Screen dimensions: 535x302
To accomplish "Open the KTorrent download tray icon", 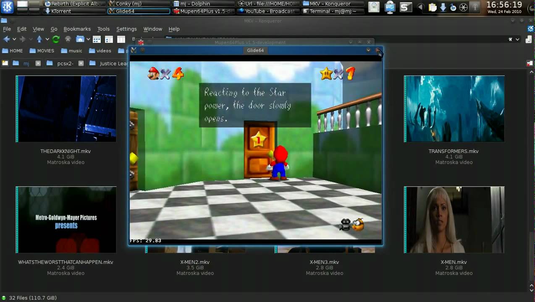I will pyautogui.click(x=443, y=7).
